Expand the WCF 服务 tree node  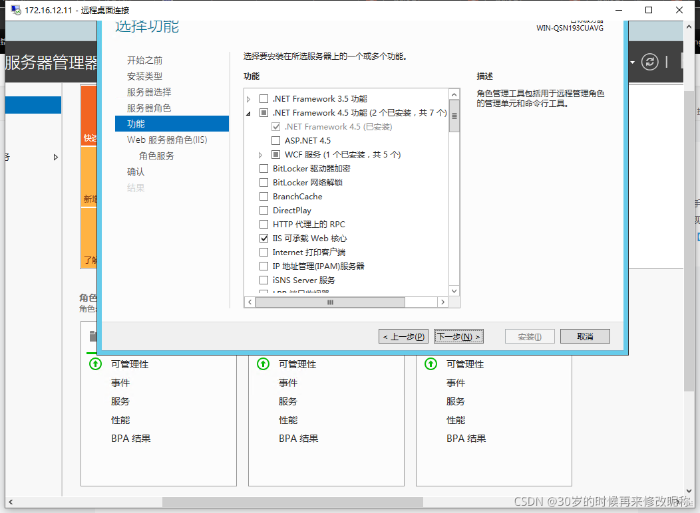click(x=261, y=155)
